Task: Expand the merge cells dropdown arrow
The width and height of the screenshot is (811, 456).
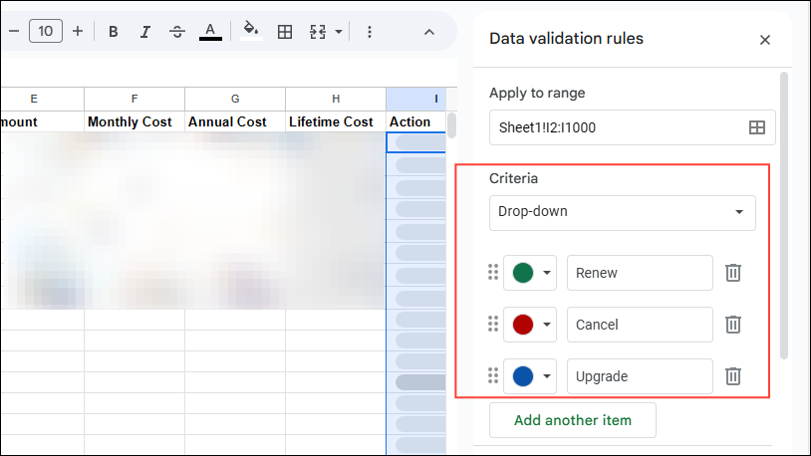Action: coord(339,32)
